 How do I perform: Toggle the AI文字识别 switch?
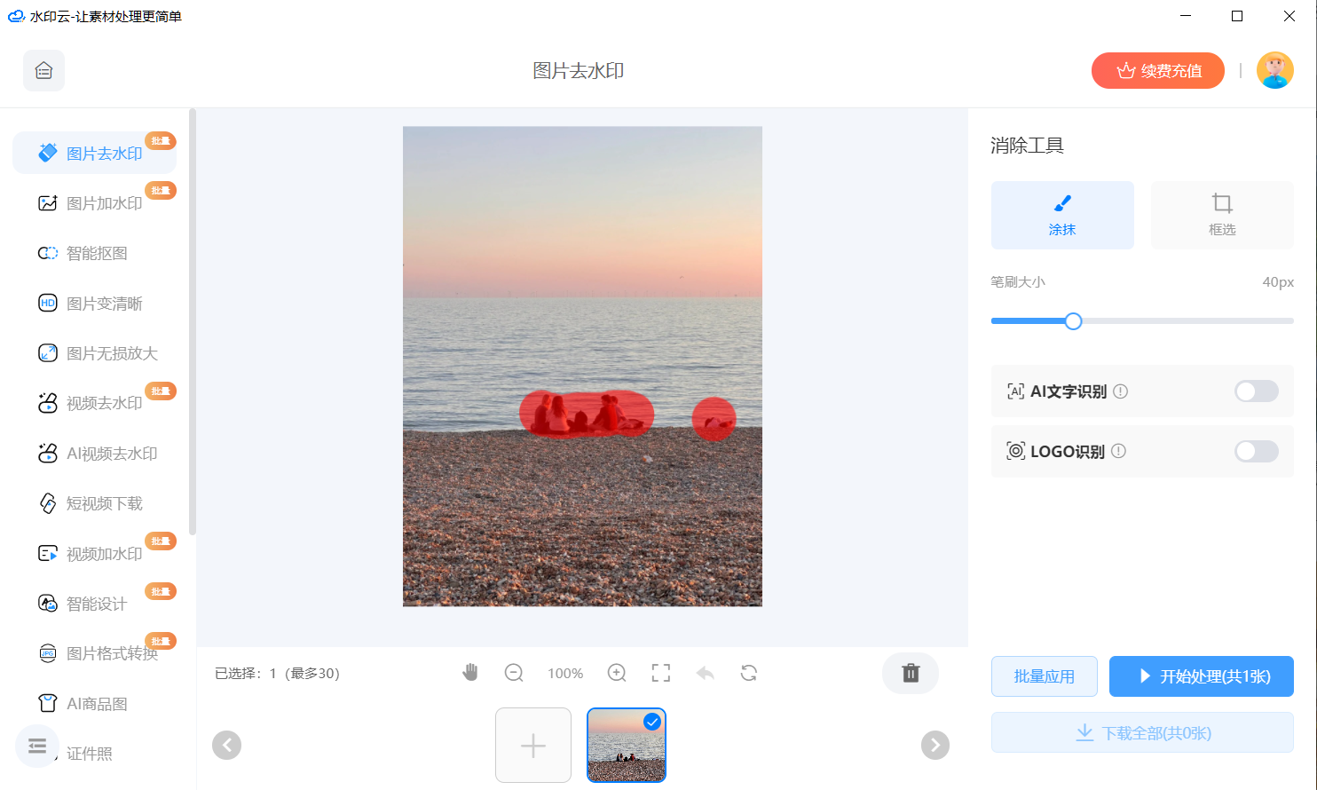click(x=1257, y=391)
